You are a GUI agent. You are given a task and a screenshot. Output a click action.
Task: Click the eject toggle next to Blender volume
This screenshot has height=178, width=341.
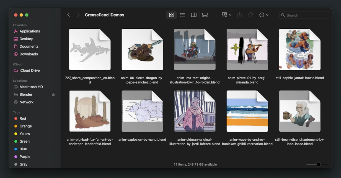tap(53, 94)
